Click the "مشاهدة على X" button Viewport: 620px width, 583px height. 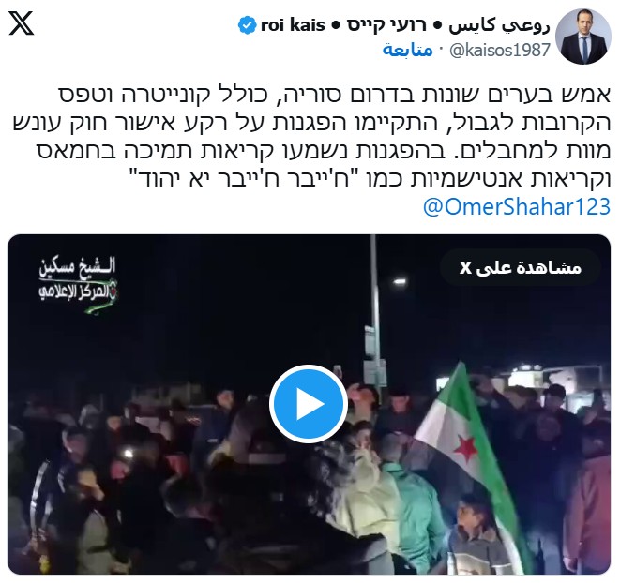point(521,267)
